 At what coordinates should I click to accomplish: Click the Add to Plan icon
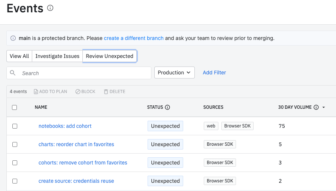click(36, 92)
